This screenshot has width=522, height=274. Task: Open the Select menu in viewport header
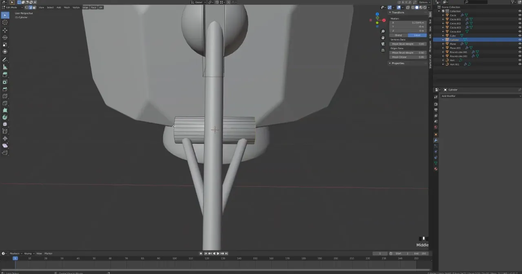coord(50,7)
